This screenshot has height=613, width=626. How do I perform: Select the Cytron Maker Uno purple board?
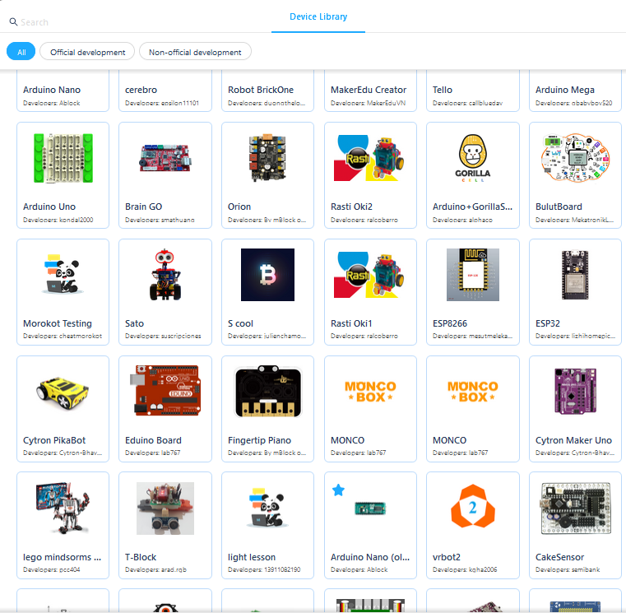tap(575, 392)
